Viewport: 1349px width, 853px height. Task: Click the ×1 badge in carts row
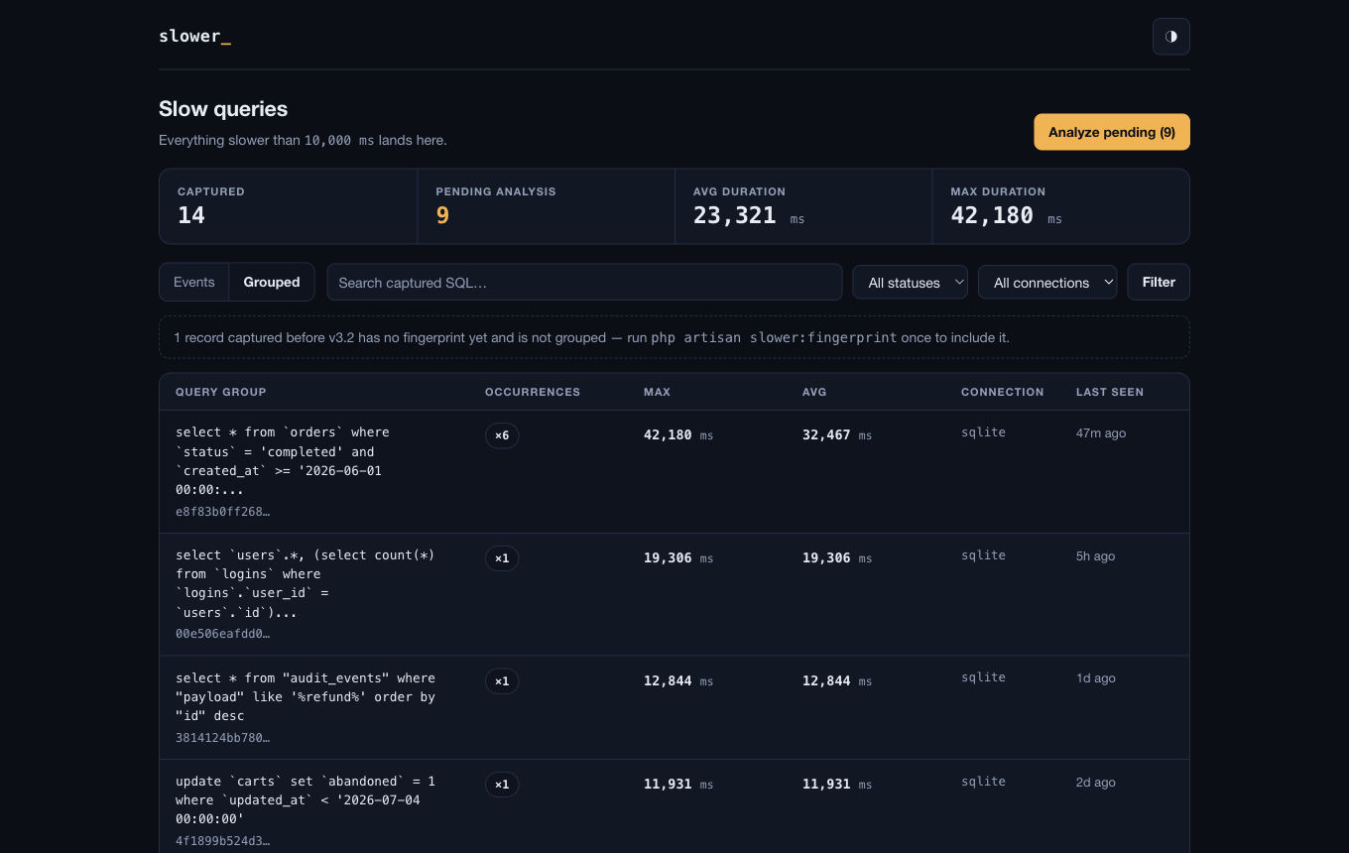[x=502, y=785]
